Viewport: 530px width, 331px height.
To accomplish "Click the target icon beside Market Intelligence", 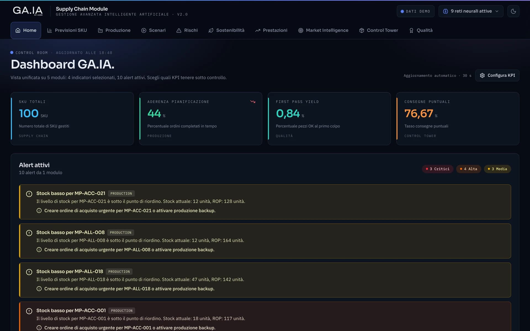I will pyautogui.click(x=301, y=30).
